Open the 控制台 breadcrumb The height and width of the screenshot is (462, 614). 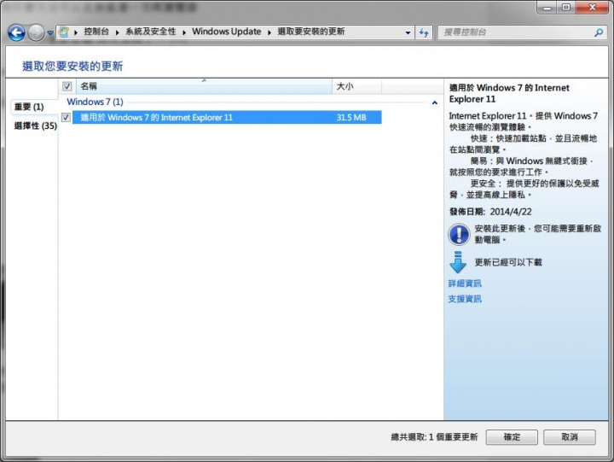point(96,32)
